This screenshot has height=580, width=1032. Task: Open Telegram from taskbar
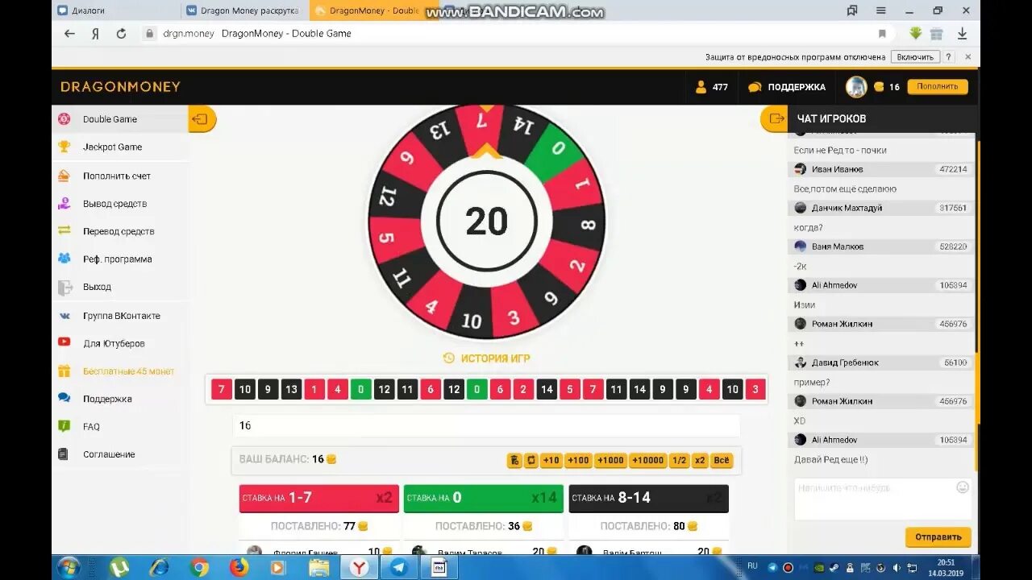399,567
